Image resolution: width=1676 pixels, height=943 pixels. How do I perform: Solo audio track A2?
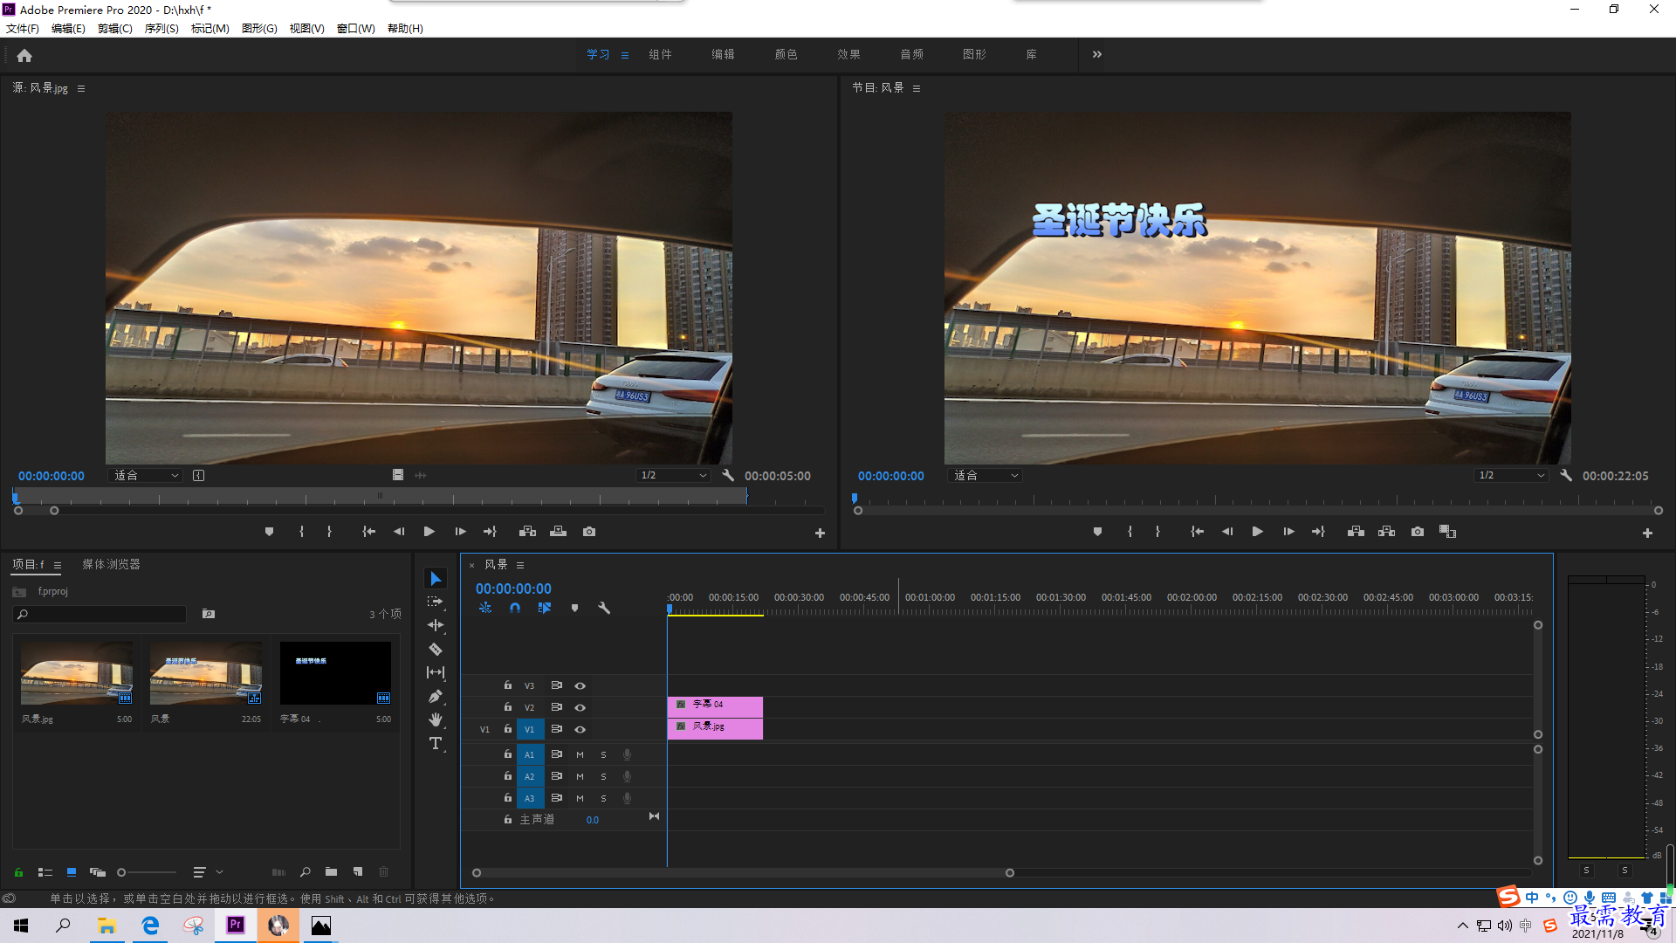(603, 776)
